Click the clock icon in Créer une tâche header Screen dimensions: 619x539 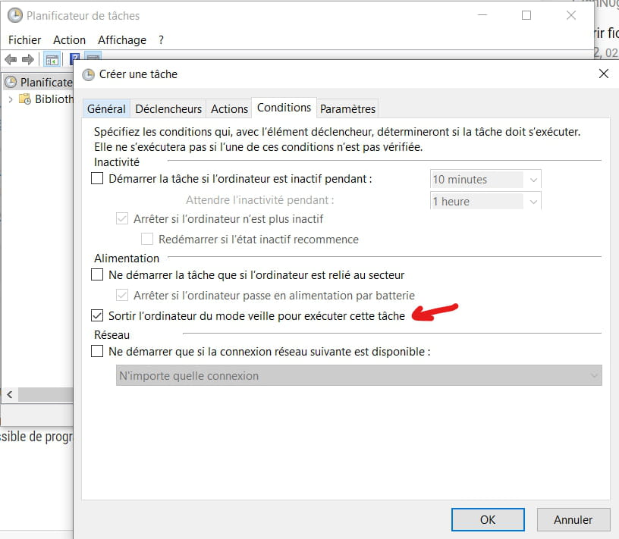[87, 74]
